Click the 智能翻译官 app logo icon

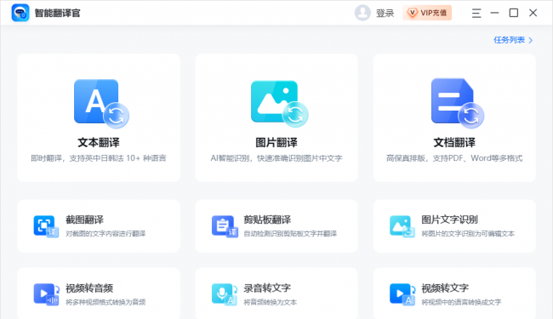pos(20,13)
